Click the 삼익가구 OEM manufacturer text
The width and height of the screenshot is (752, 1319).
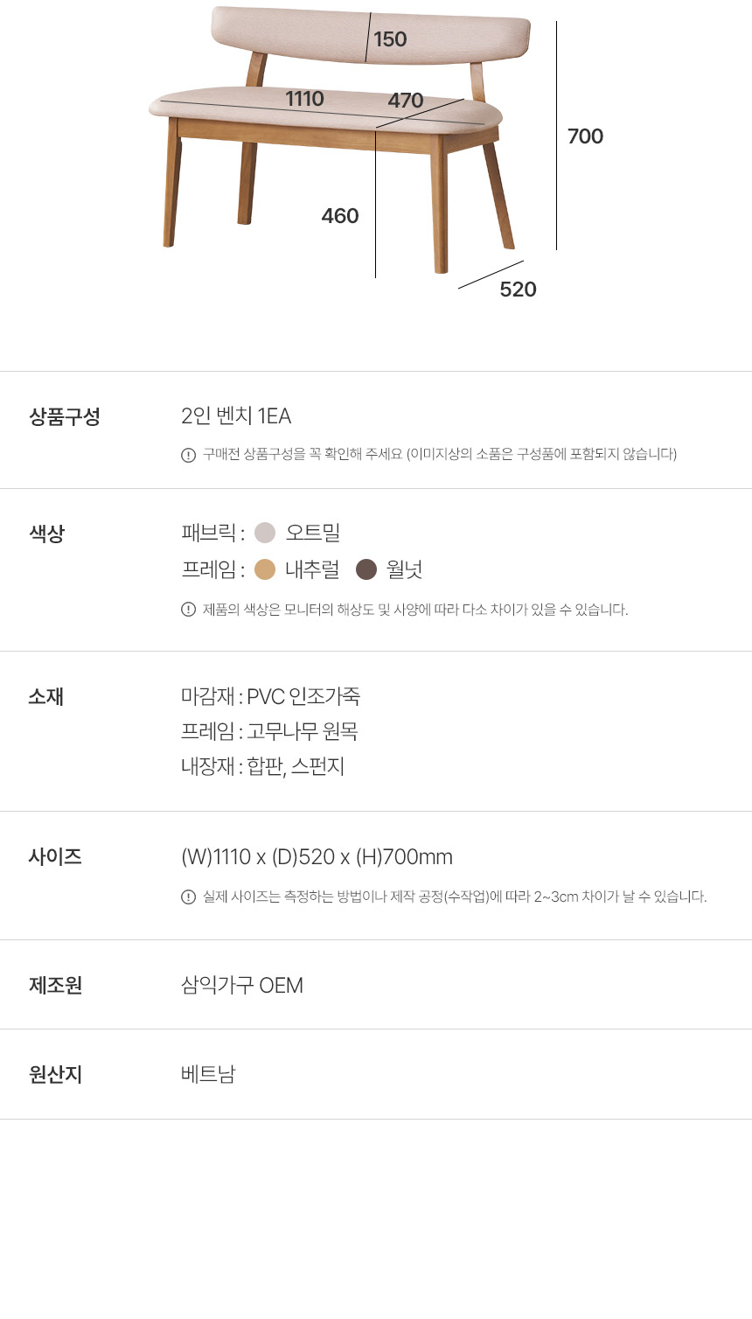pos(242,986)
